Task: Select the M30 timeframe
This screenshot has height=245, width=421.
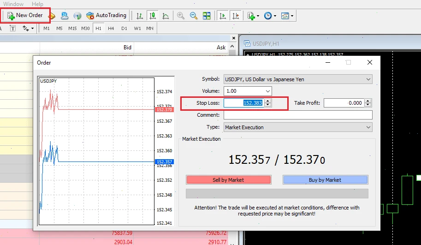Action: [85, 28]
